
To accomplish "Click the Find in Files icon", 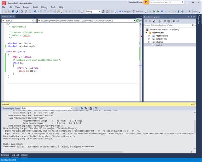I will pos(58,12).
